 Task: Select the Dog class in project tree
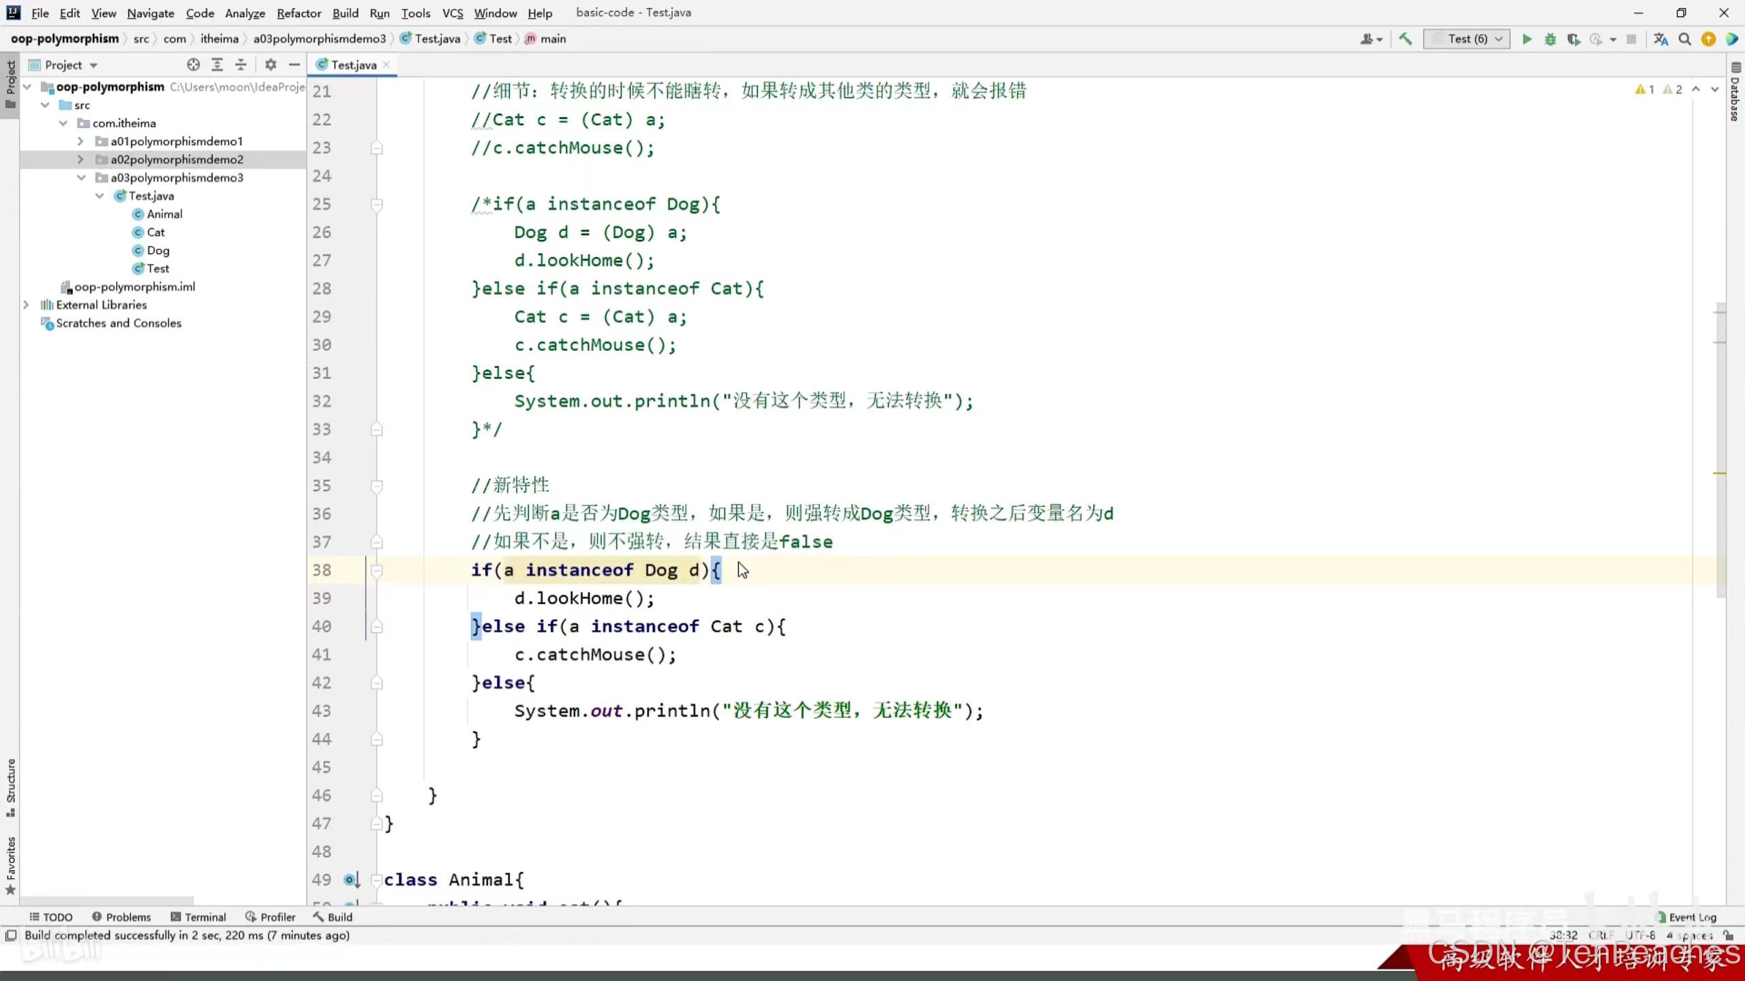coord(157,250)
